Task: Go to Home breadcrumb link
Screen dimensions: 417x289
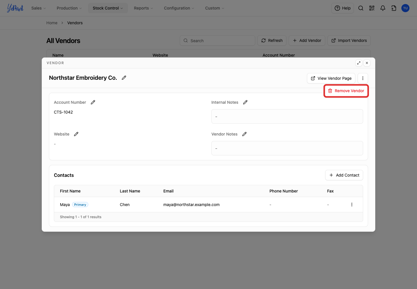Action: [52, 23]
